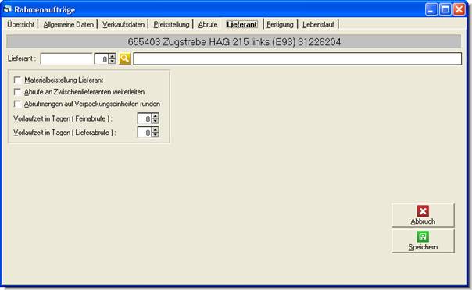Decrease the Lieferant number spinner
The image size is (472, 290).
(112, 62)
